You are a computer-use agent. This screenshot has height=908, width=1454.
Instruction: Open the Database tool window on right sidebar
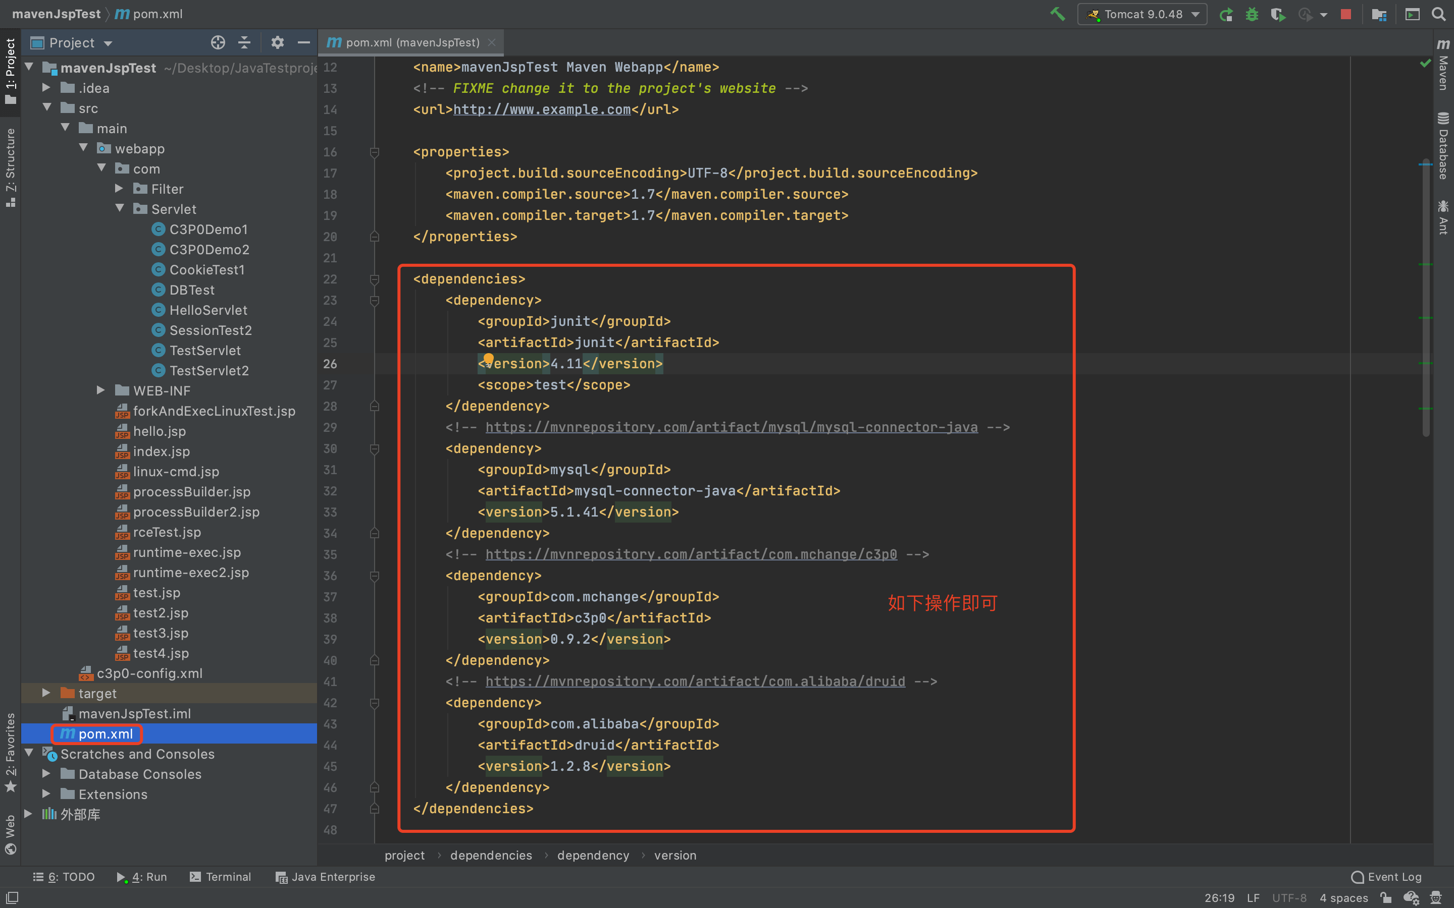(1443, 145)
